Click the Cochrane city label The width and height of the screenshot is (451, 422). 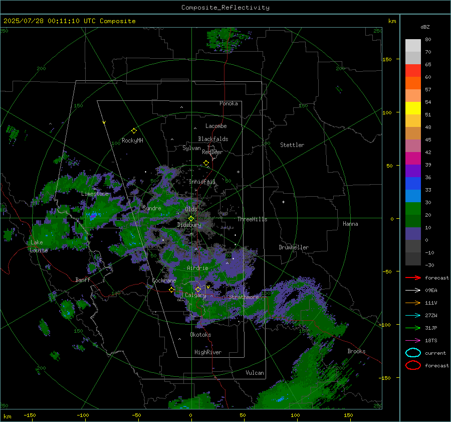coord(164,280)
